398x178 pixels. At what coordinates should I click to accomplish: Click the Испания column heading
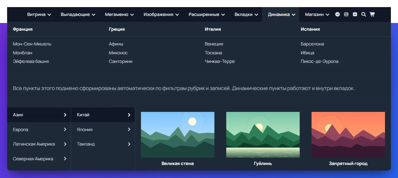[x=310, y=29]
